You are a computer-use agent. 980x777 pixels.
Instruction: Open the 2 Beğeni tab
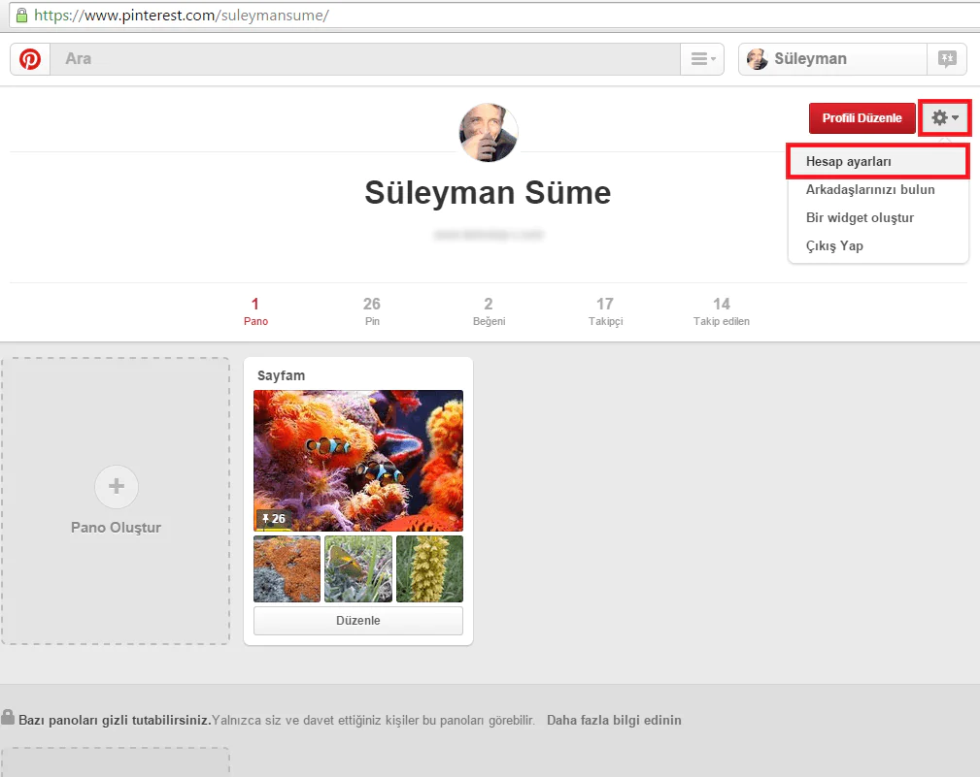pyautogui.click(x=489, y=311)
